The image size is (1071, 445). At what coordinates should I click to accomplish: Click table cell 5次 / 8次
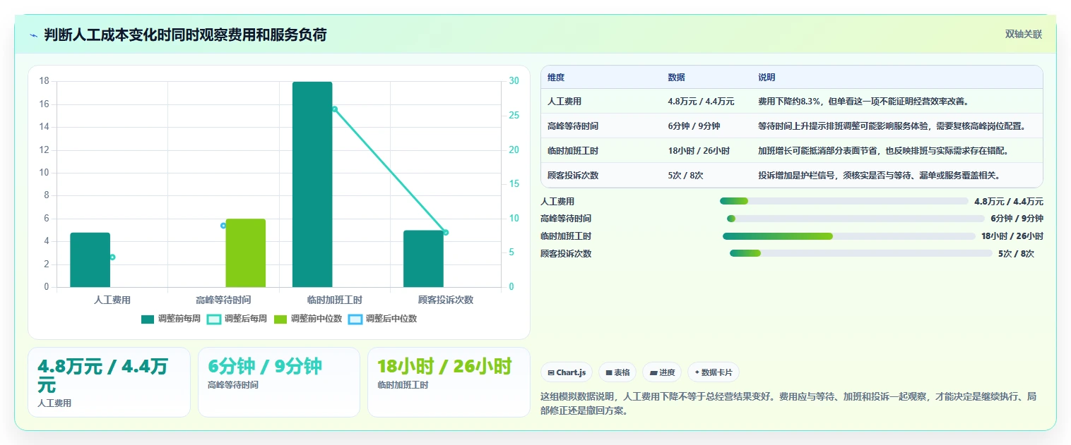(x=685, y=176)
